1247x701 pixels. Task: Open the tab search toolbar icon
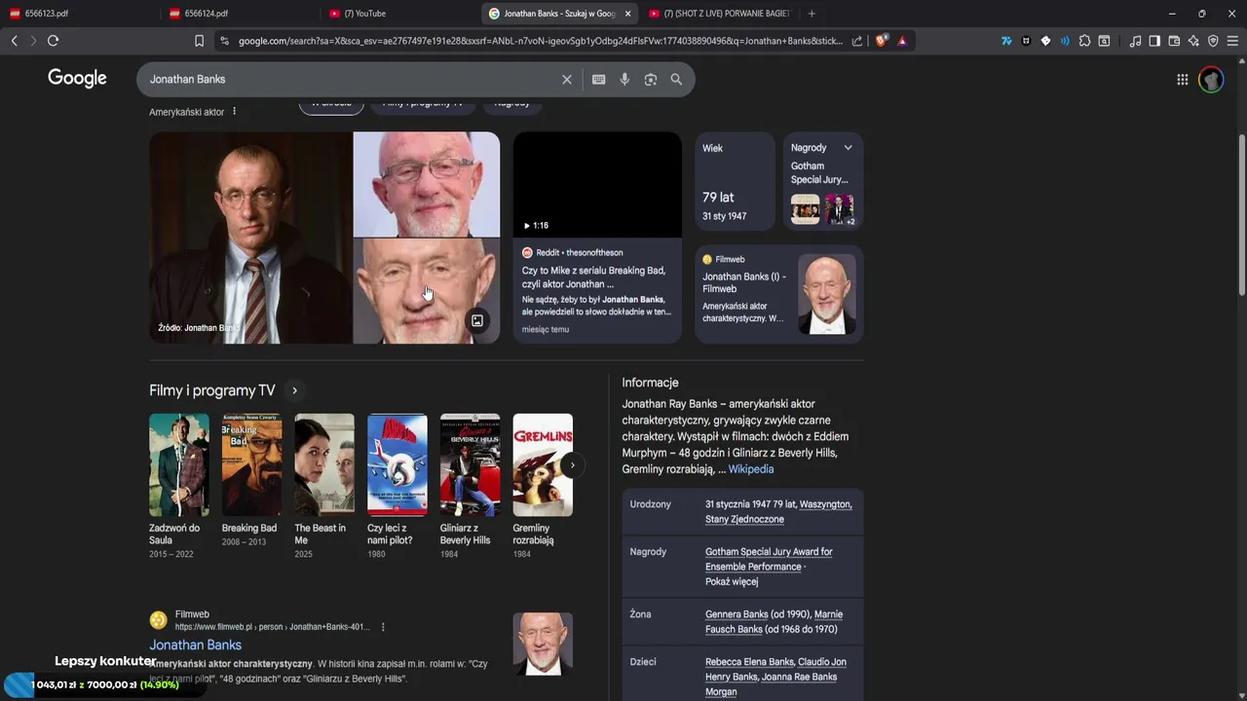[x=1104, y=41]
